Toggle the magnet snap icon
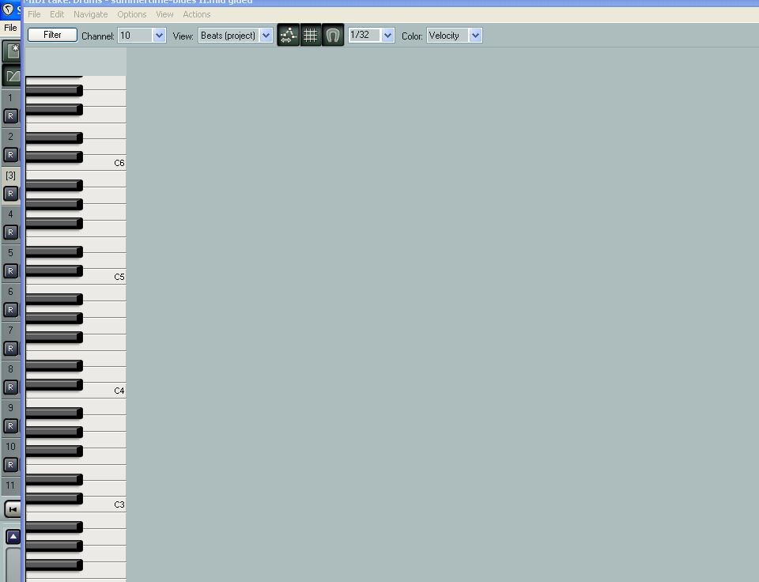Viewport: 759px width, 582px height. point(333,35)
